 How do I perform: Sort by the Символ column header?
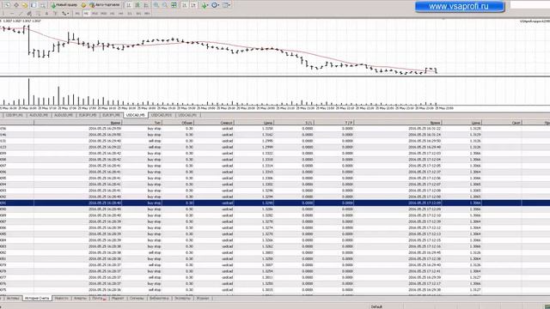point(214,123)
